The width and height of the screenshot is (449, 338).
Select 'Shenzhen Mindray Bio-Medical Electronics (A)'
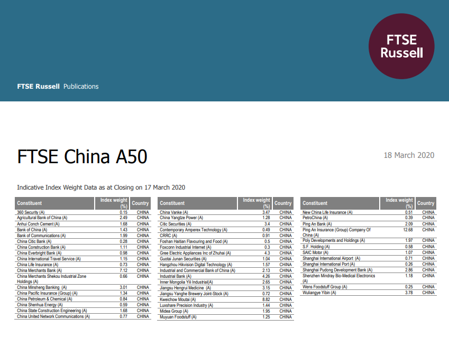point(339,278)
